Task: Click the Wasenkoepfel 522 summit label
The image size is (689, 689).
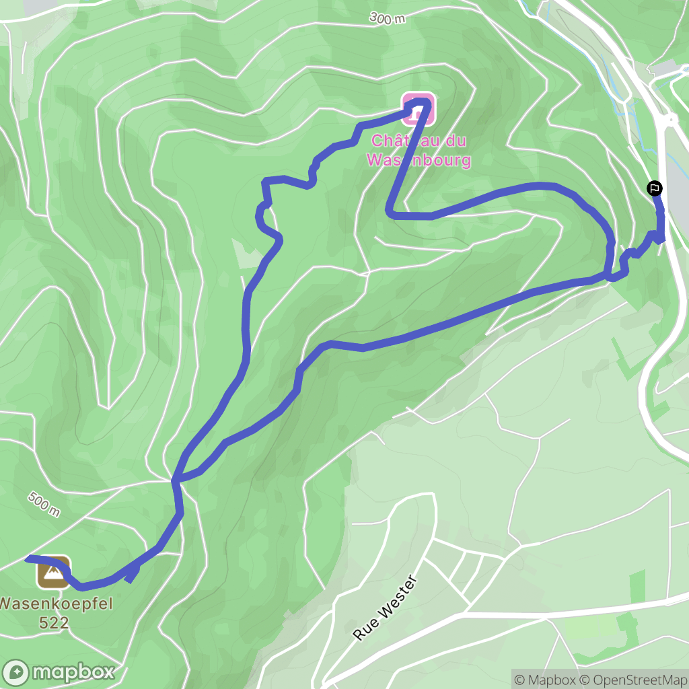Action: tap(55, 613)
